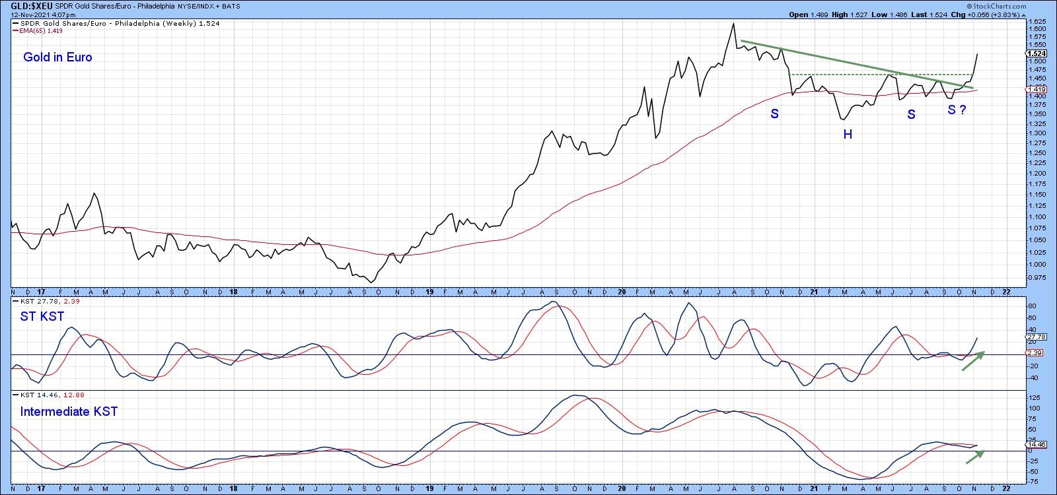Click the green arrow in ST KST panel
Screen dimensions: 1057x495
click(973, 361)
